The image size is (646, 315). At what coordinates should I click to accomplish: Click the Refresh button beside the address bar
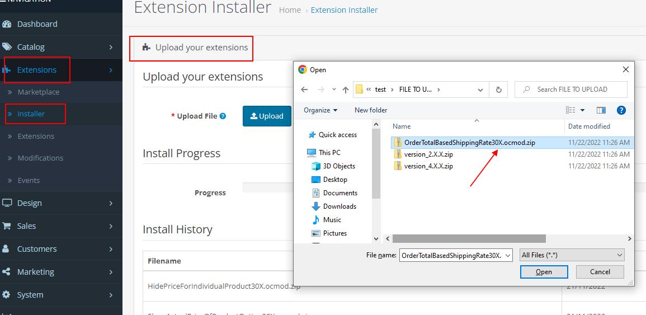(498, 90)
